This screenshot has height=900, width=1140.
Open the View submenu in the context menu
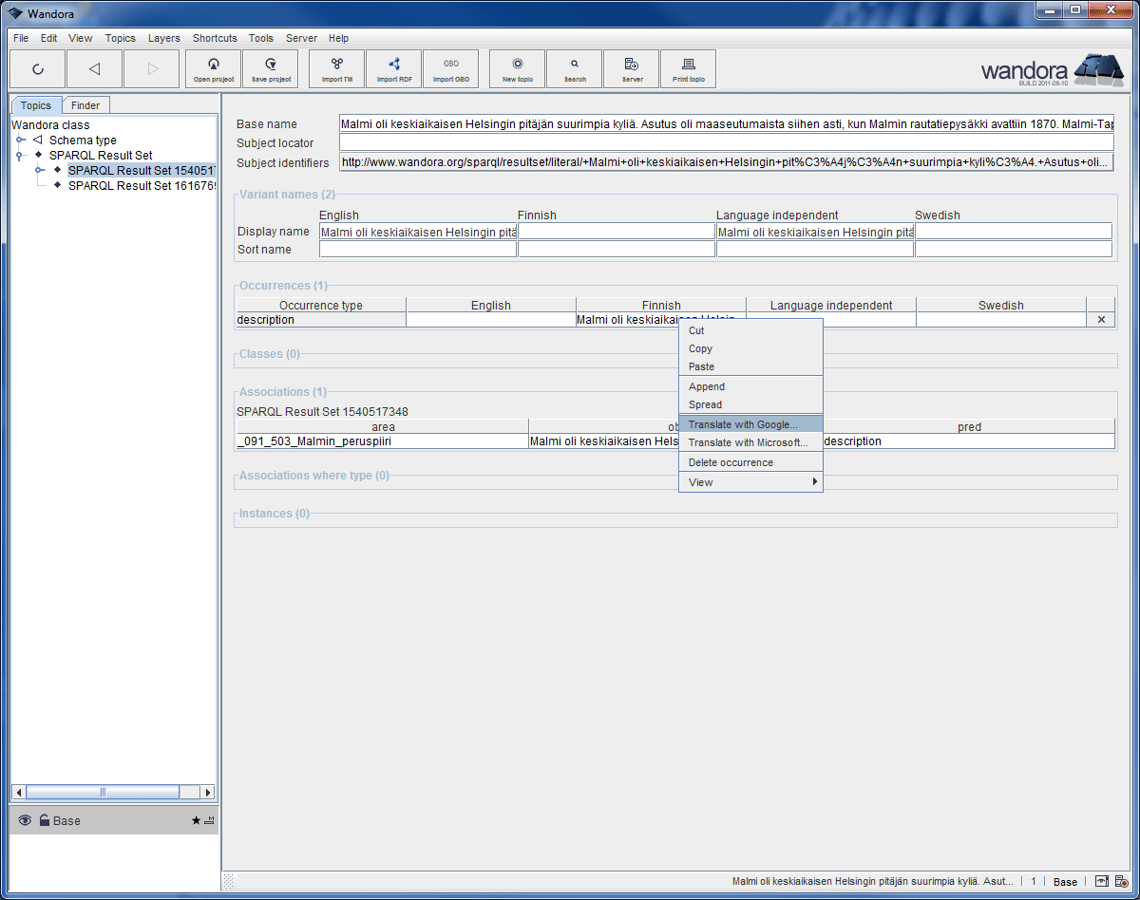pos(750,481)
